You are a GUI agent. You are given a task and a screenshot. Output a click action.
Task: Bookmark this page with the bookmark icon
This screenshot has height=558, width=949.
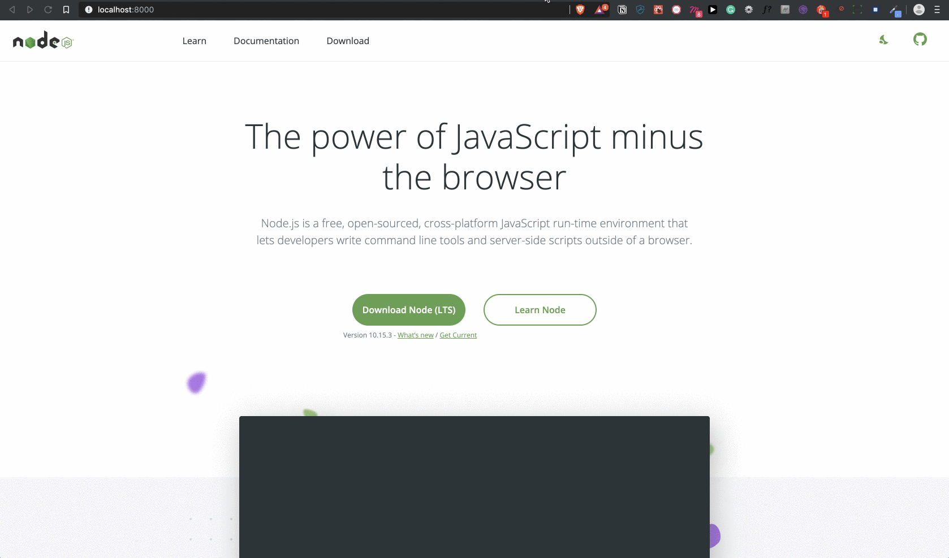point(66,10)
